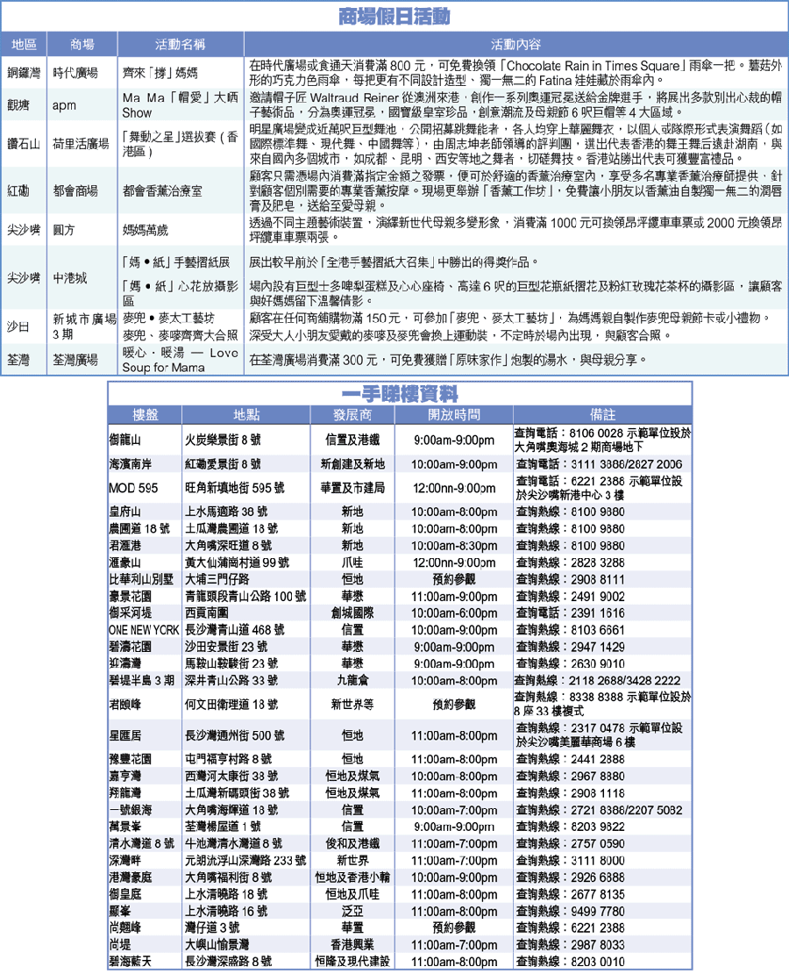This screenshot has width=789, height=974.
Task: Click the 旺角新填地街 595 號 address
Action: tap(235, 488)
